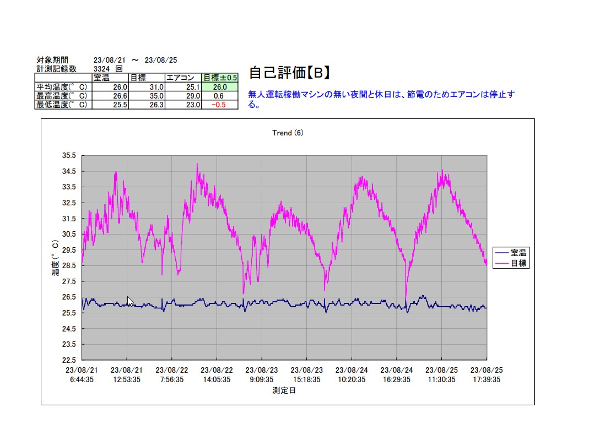Viewport: 605px width, 424px height.
Task: Select the x-axis title 測定日
Action: (x=284, y=390)
